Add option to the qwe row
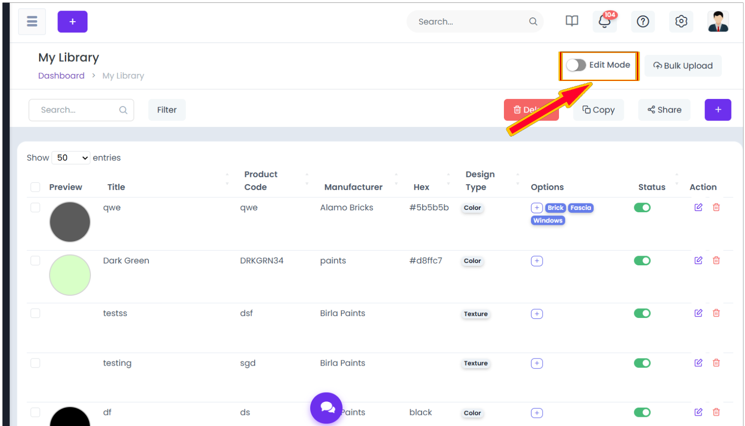This screenshot has height=426, width=745. (x=537, y=208)
